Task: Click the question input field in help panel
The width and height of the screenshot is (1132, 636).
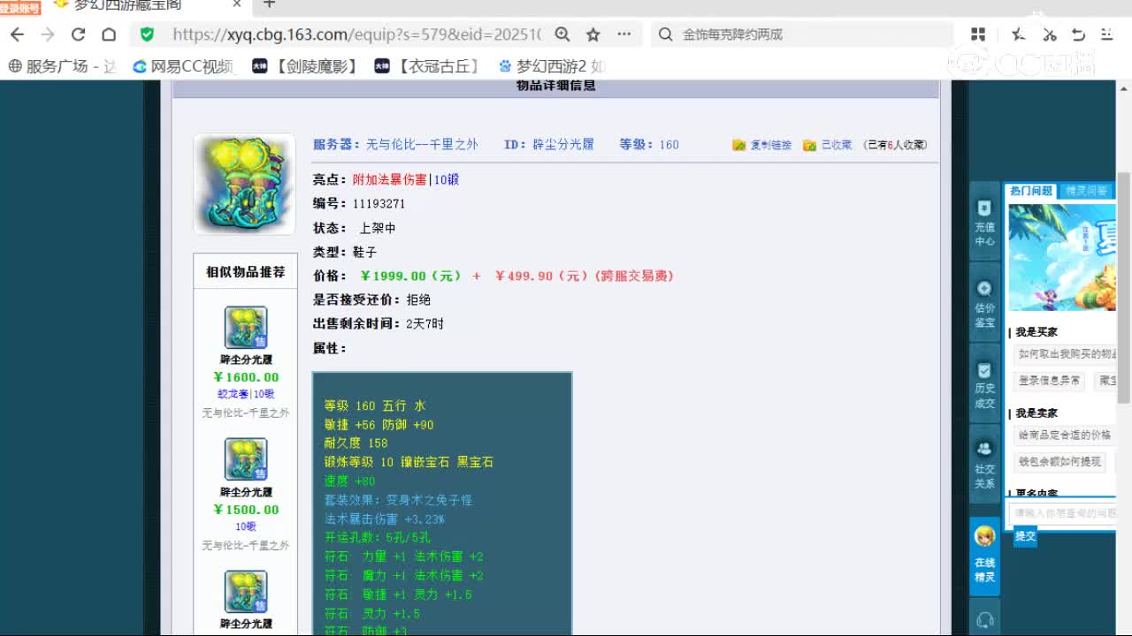Action: 1062,513
